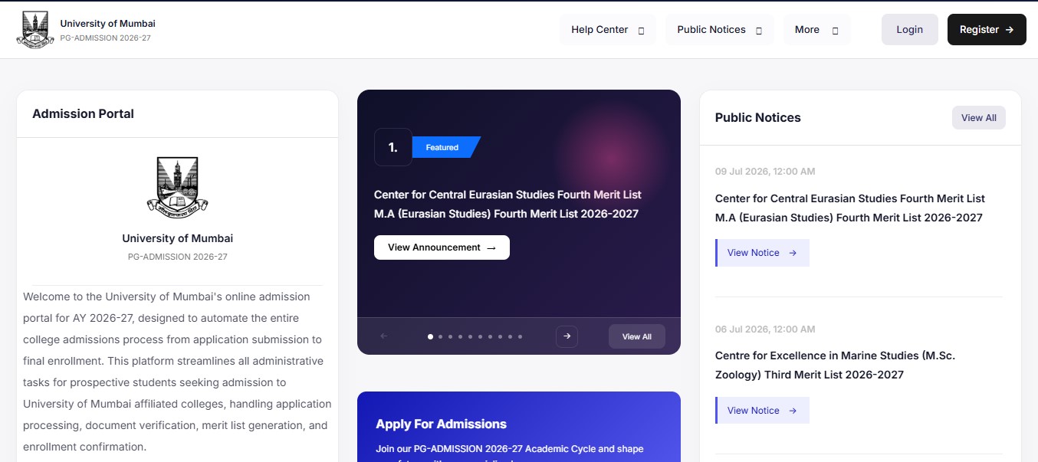Click the Apply For Admissions banner
1038x462 pixels.
click(x=519, y=427)
